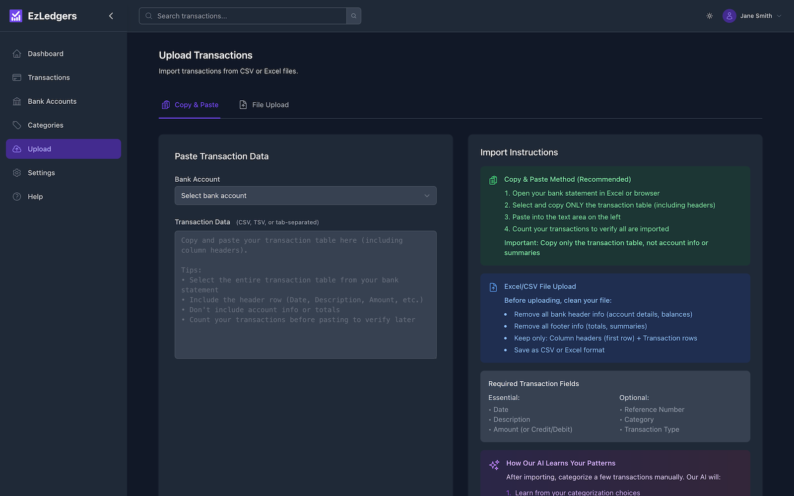The image size is (794, 496).
Task: Click the EzLedgers brand name
Action: tap(52, 16)
